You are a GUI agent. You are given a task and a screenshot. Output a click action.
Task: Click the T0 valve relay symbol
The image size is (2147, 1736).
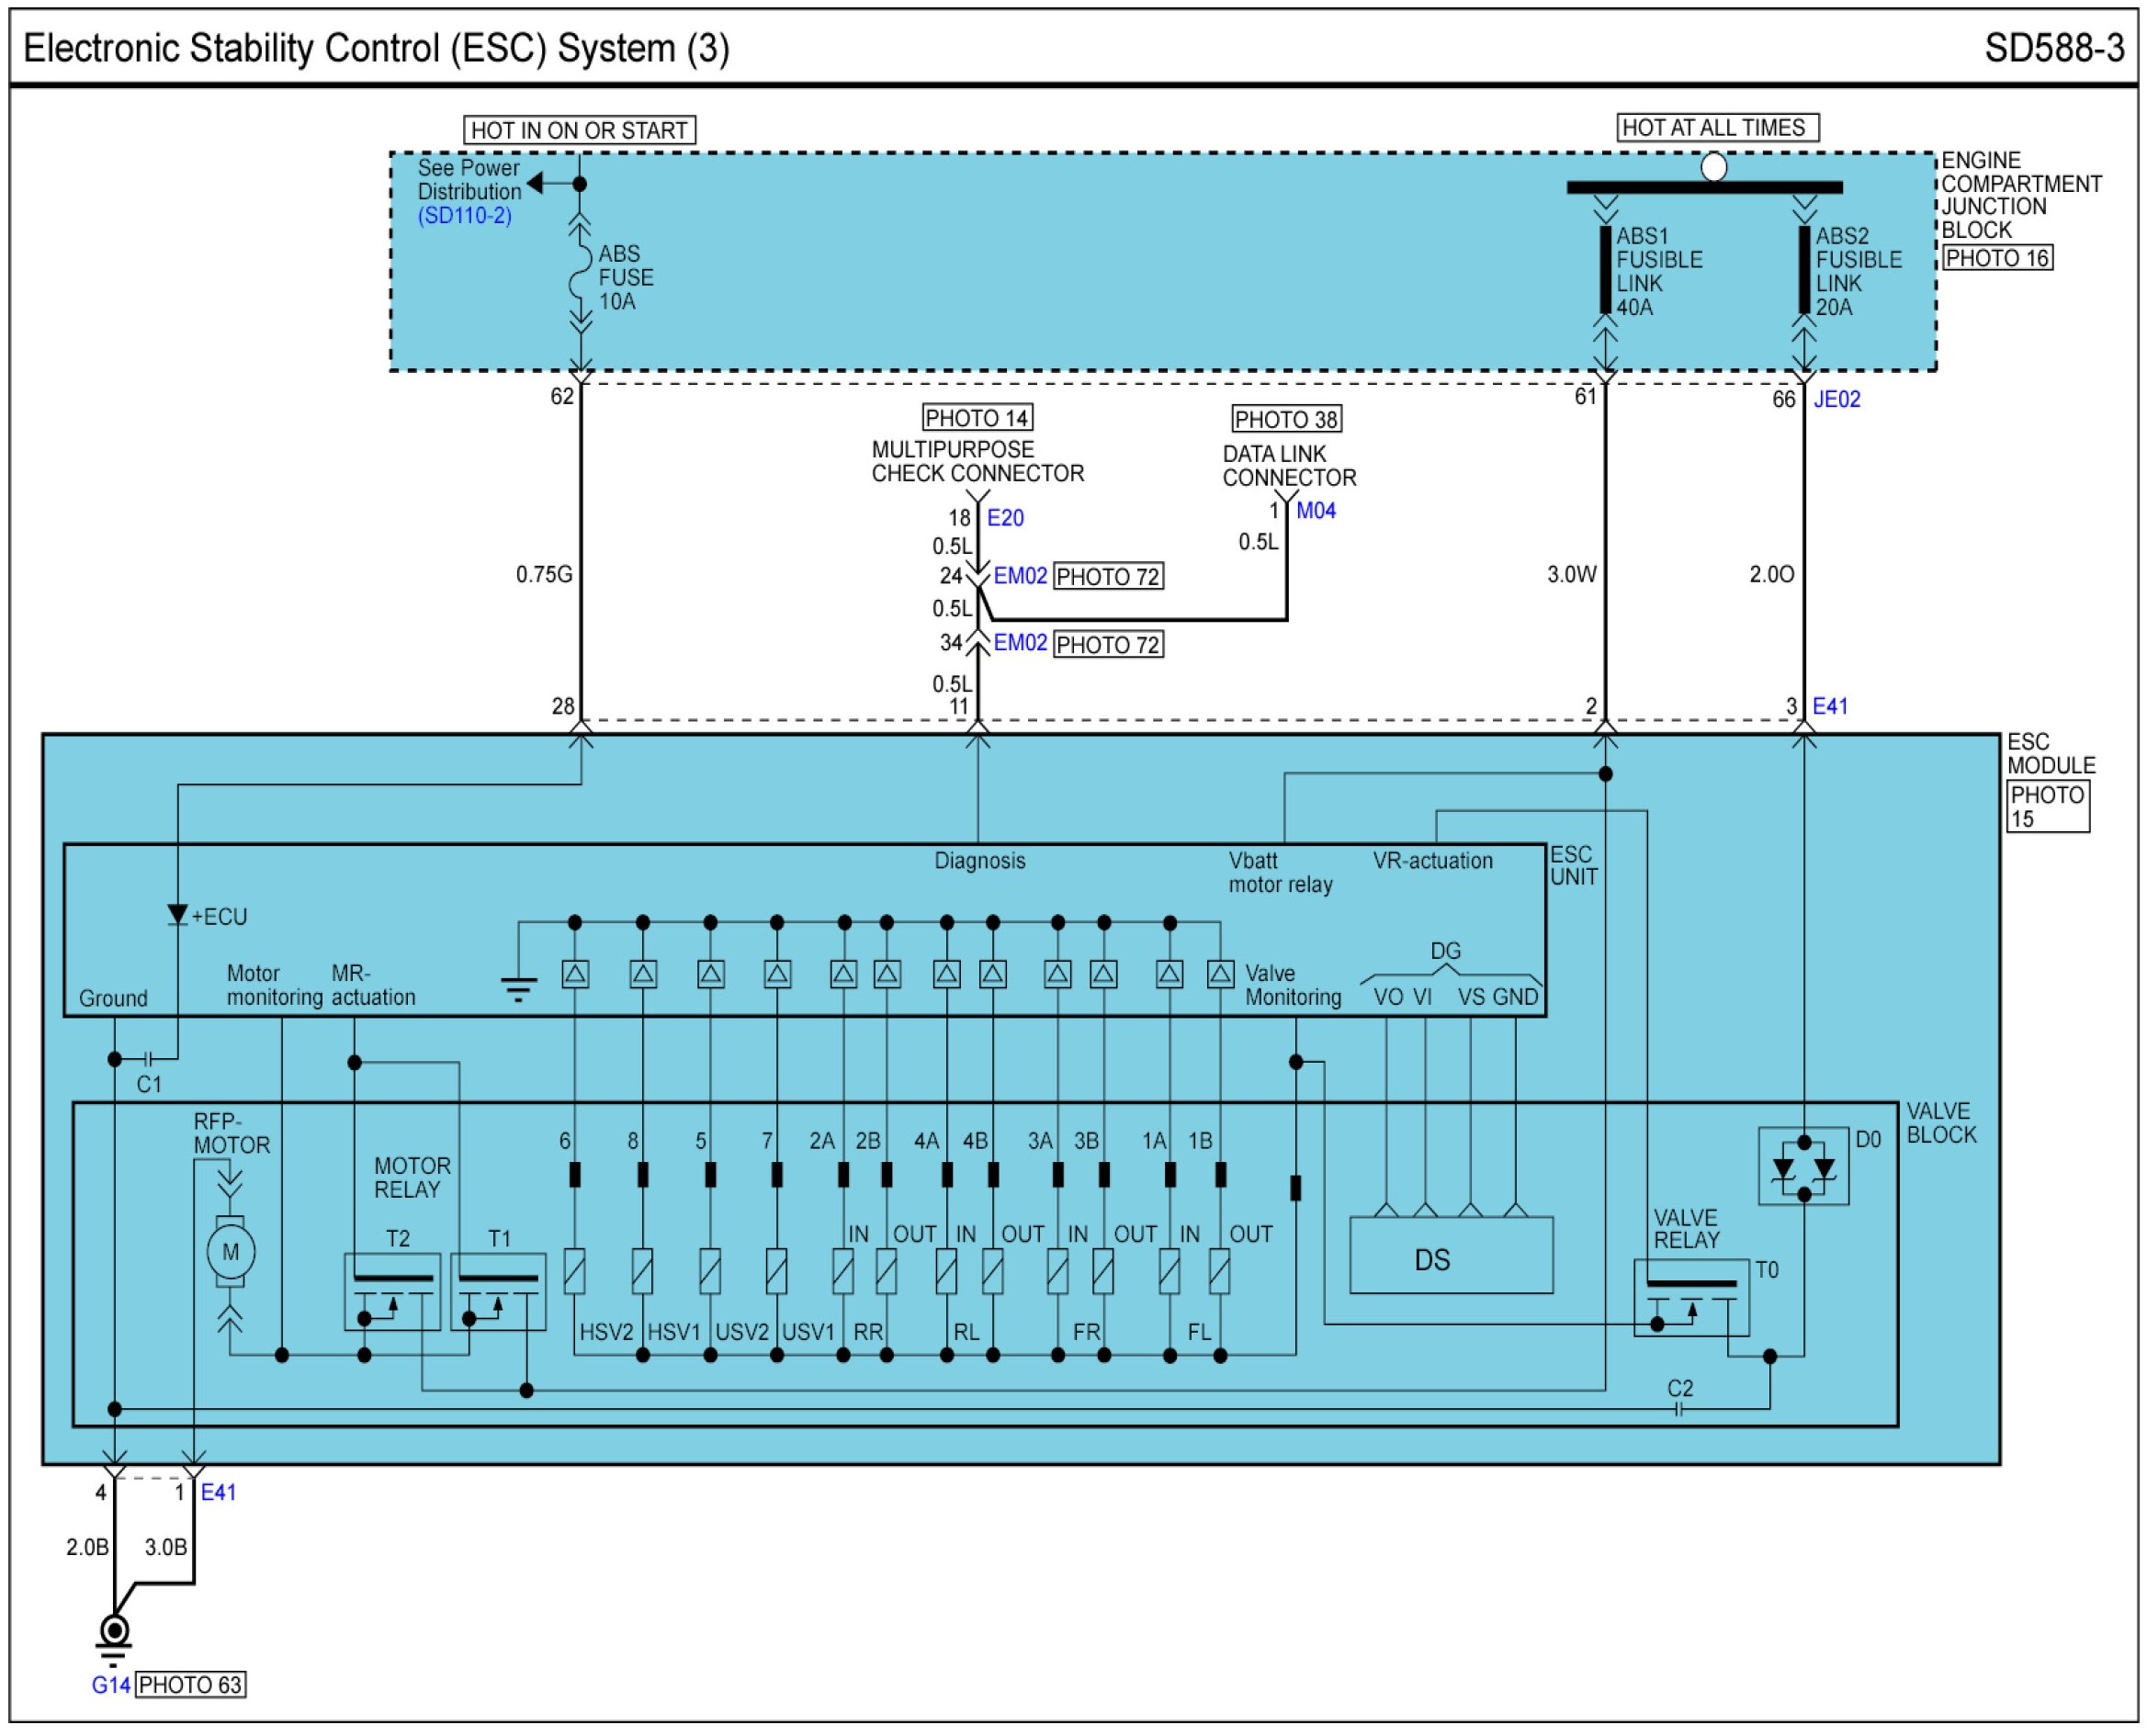tap(1690, 1298)
